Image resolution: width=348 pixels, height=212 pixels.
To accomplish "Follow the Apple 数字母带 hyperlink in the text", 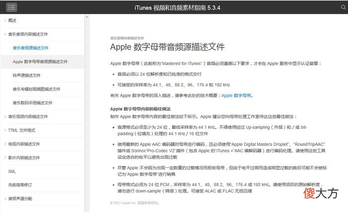I will point(236,96).
